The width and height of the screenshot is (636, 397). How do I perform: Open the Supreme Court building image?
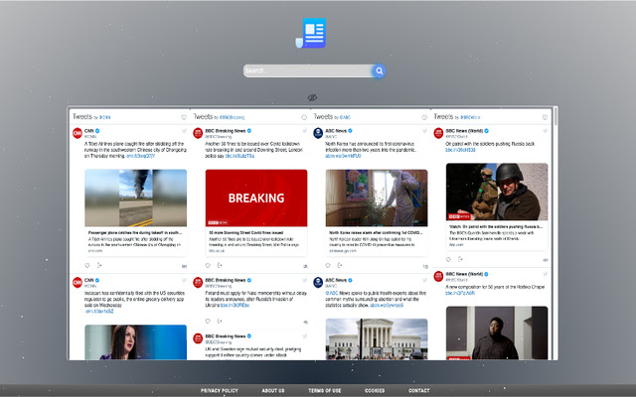pos(377,339)
